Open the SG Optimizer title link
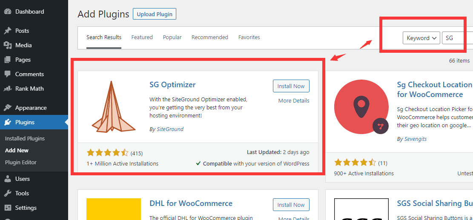Image resolution: width=473 pixels, height=220 pixels. point(172,85)
